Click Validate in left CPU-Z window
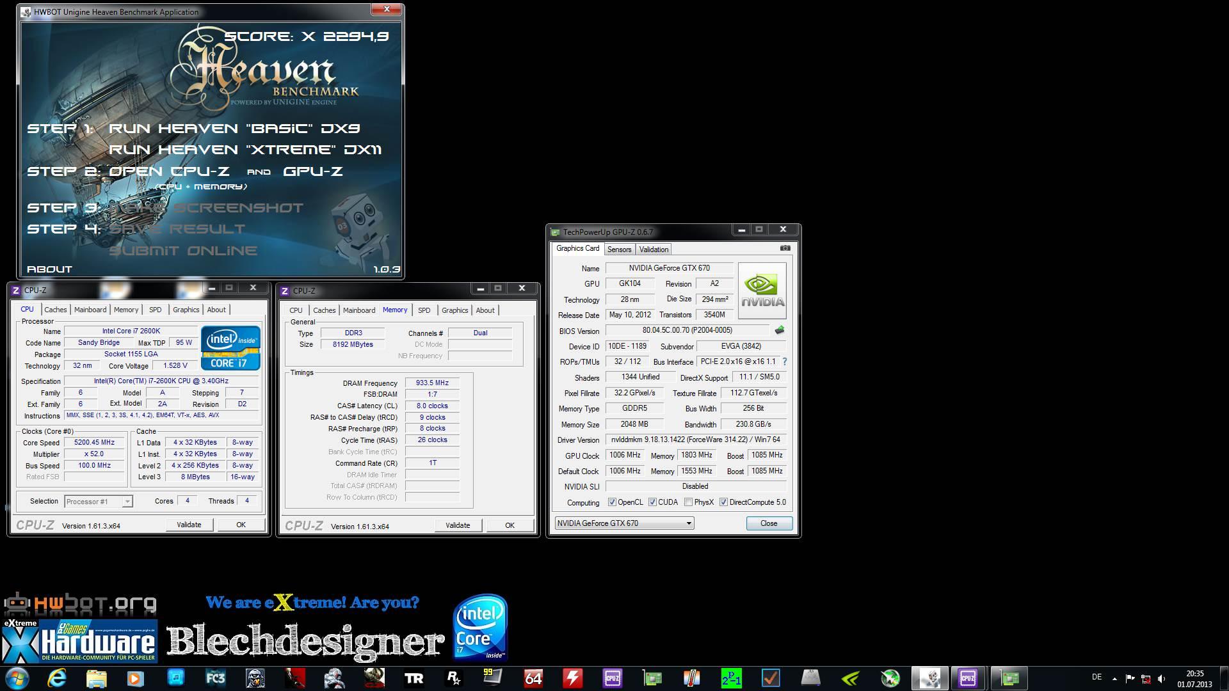Viewport: 1229px width, 691px height. (189, 525)
